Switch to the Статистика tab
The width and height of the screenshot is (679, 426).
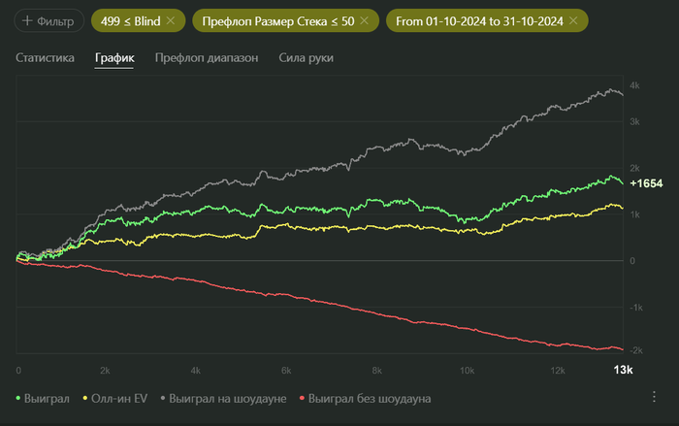point(45,57)
